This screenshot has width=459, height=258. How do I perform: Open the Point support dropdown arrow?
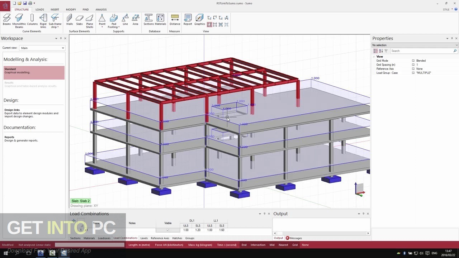(x=102, y=27)
